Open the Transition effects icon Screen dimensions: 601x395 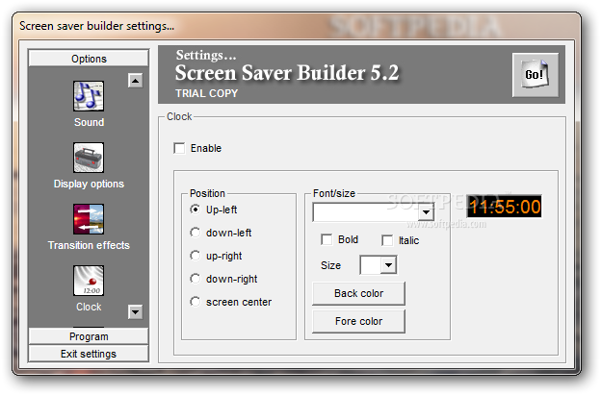(89, 219)
